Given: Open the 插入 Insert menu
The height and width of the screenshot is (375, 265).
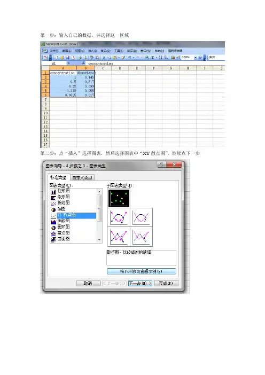Looking at the screenshot, I should pos(92,51).
